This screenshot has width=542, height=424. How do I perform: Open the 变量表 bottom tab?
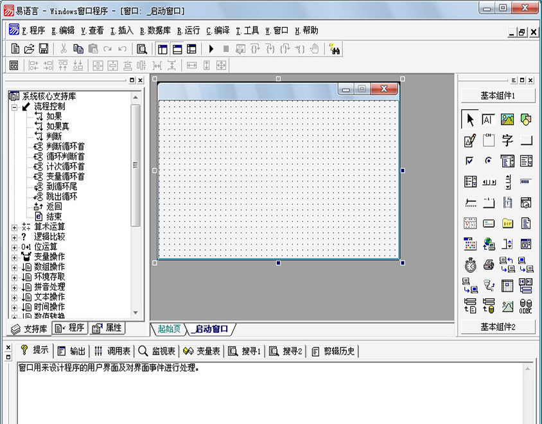pos(202,351)
